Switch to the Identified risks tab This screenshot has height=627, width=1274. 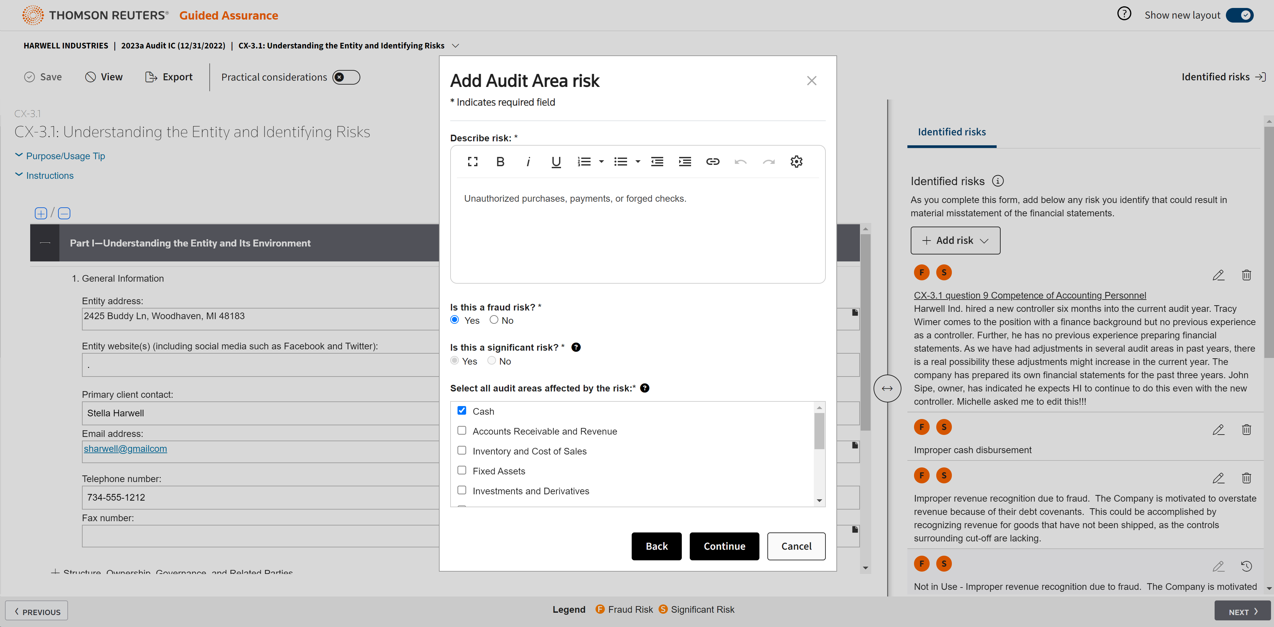(952, 132)
